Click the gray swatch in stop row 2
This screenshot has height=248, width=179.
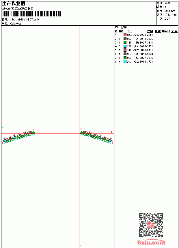(x=125, y=39)
